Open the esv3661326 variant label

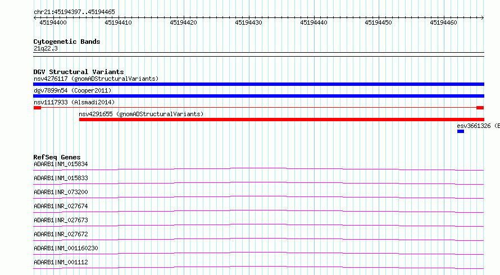pyautogui.click(x=478, y=126)
